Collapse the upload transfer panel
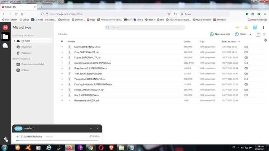Viewport: 269px width, 151px height. point(91,128)
